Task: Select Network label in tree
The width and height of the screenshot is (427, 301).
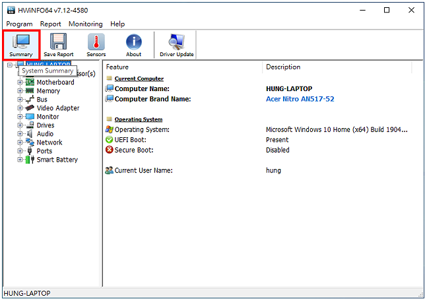Action: click(49, 143)
